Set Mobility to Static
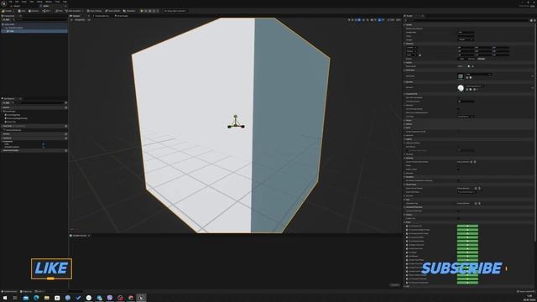 point(461,59)
